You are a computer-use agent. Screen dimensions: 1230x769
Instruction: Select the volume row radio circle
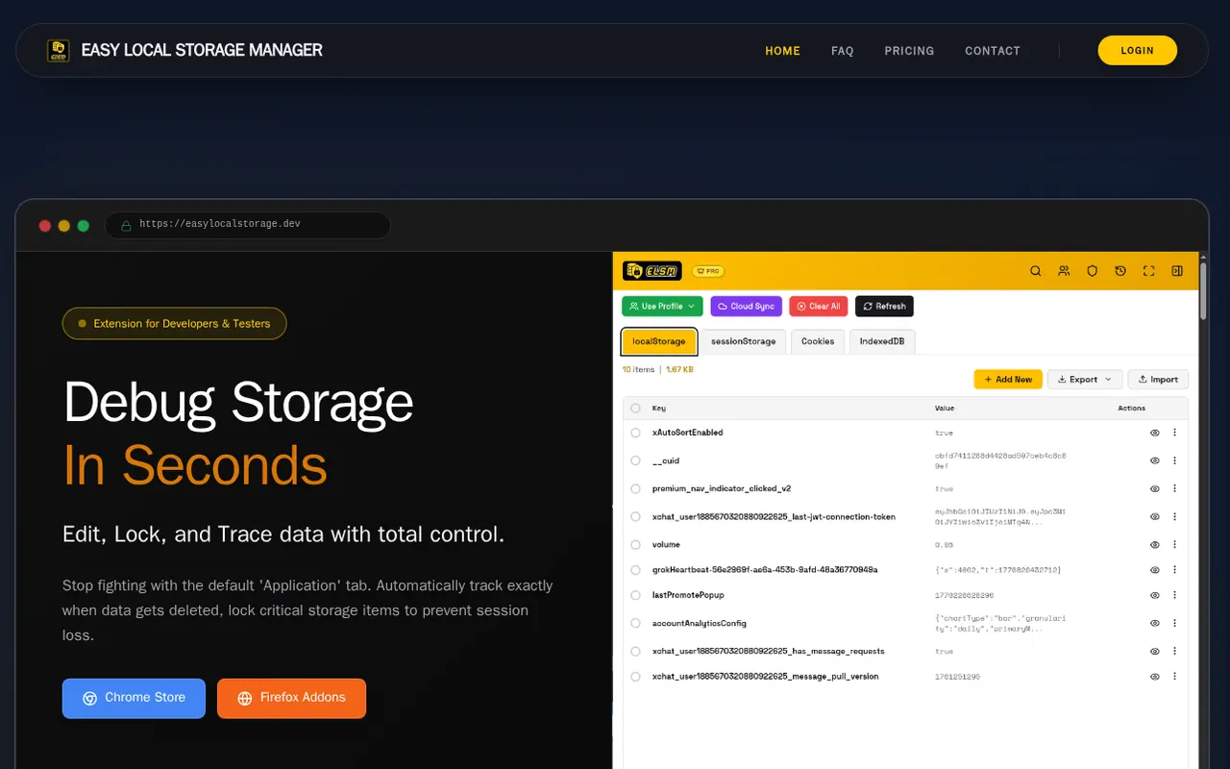click(635, 545)
